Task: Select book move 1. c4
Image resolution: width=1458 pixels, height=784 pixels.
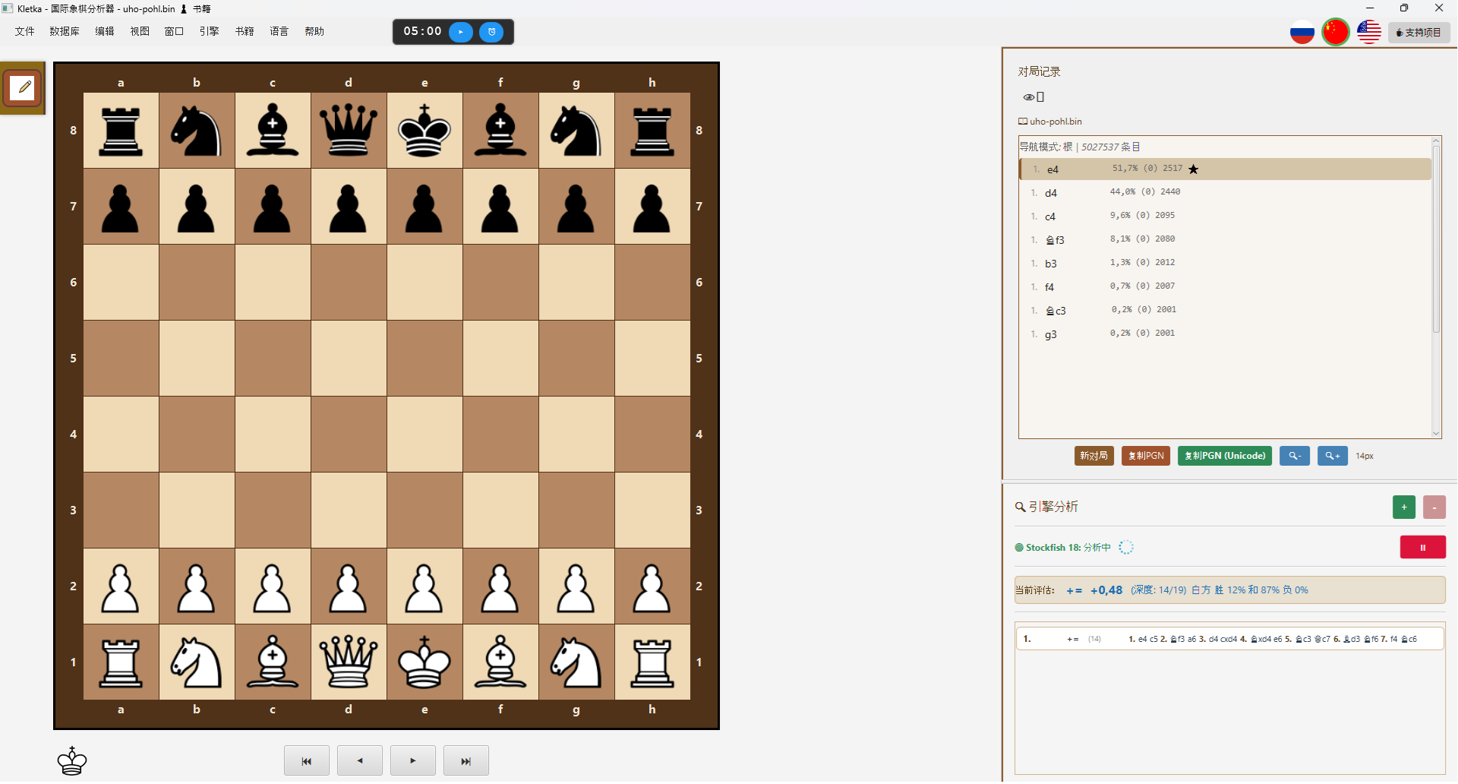Action: point(1225,217)
